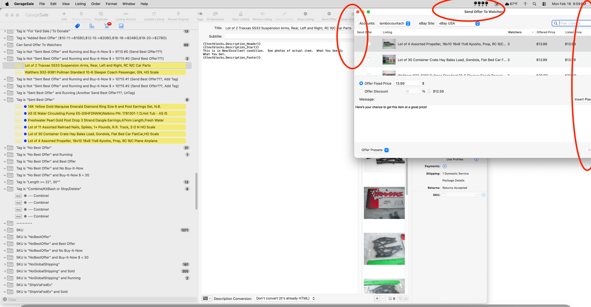Open the Offer Presets dropdown
The image size is (591, 307).
[375, 150]
